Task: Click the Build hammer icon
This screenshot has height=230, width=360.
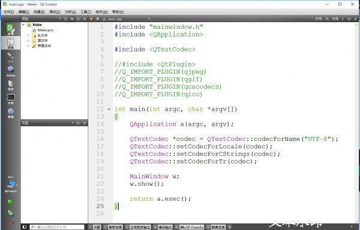Action: (11, 222)
